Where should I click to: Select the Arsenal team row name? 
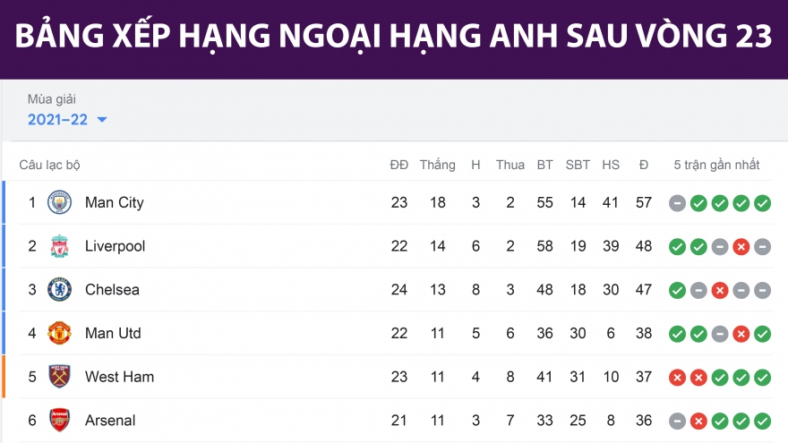[110, 421]
